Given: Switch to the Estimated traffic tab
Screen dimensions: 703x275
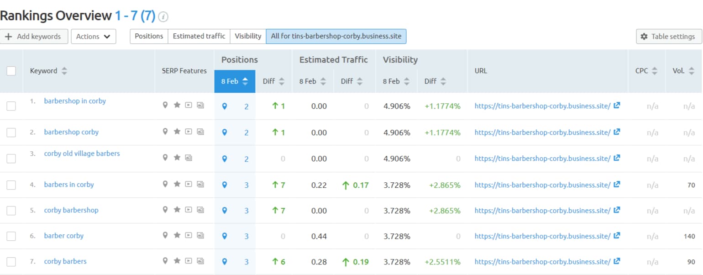Looking at the screenshot, I should point(199,36).
